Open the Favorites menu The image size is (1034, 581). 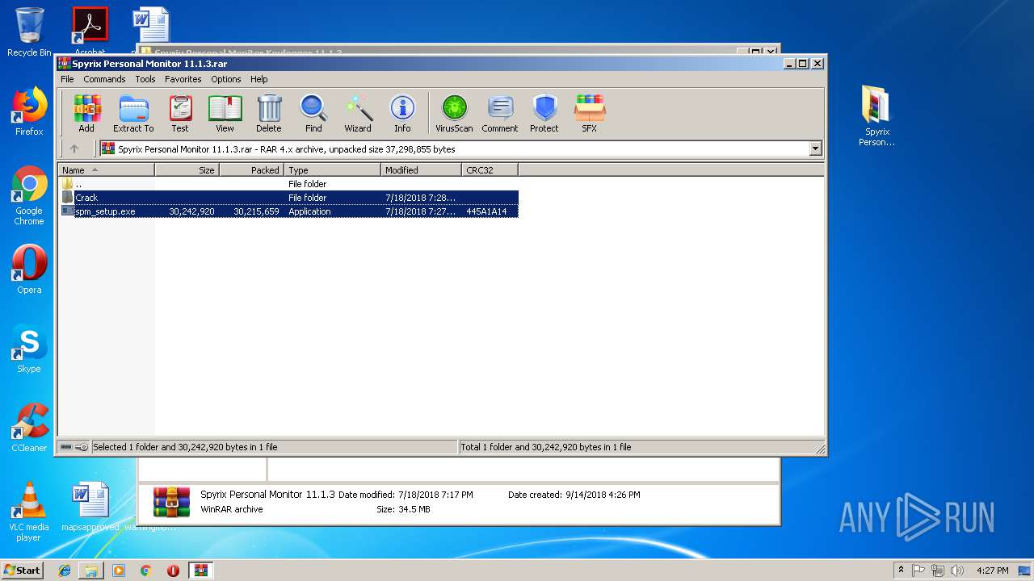pos(183,79)
